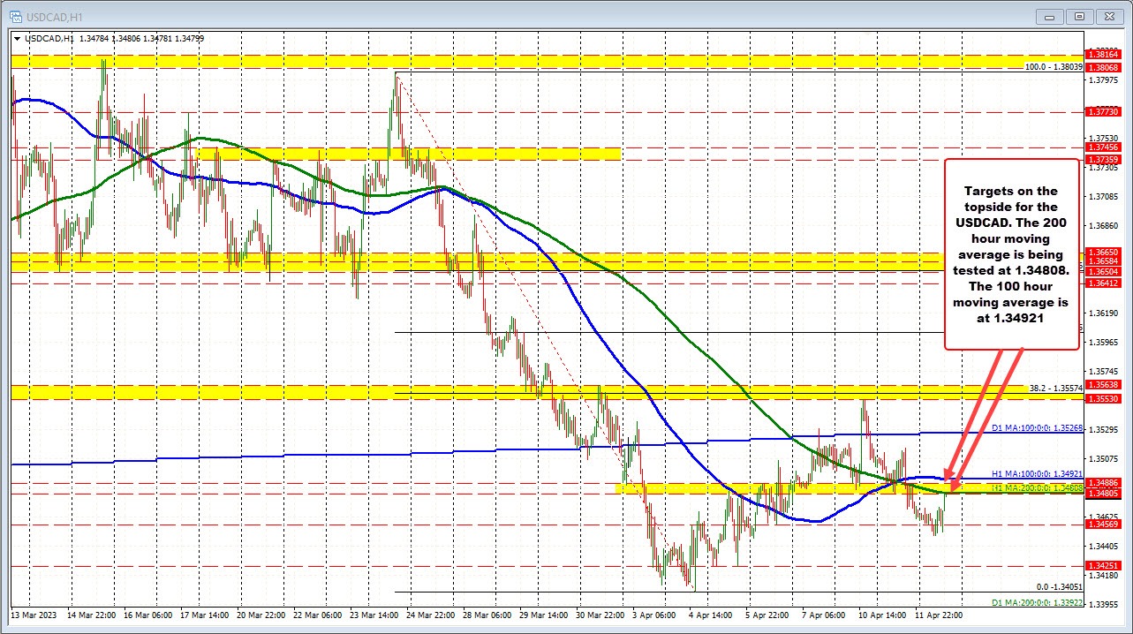Click the 30 Mar 22:00 time axis label
The height and width of the screenshot is (634, 1133).
(x=601, y=614)
